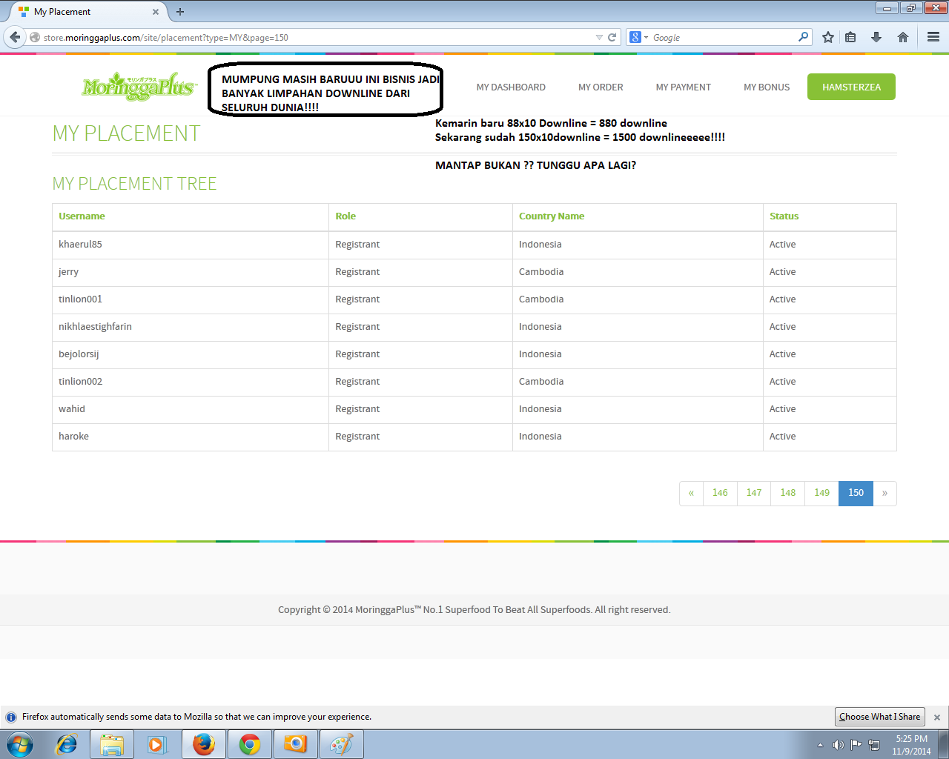Select username nikhlaestighfarin
This screenshot has width=949, height=759.
95,327
